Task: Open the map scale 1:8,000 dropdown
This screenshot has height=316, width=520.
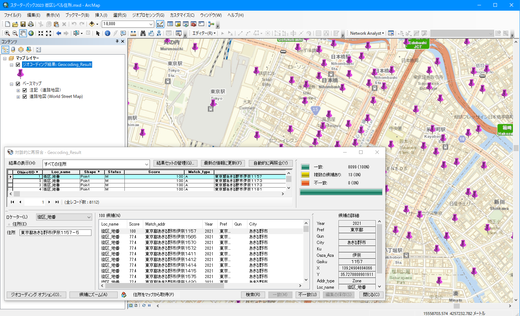Action: (x=151, y=24)
